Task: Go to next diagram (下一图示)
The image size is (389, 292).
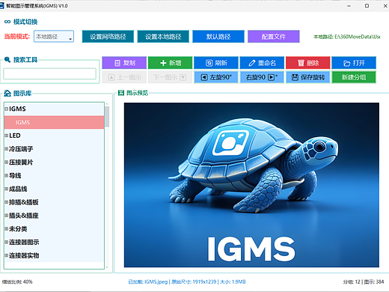Action: [x=170, y=77]
